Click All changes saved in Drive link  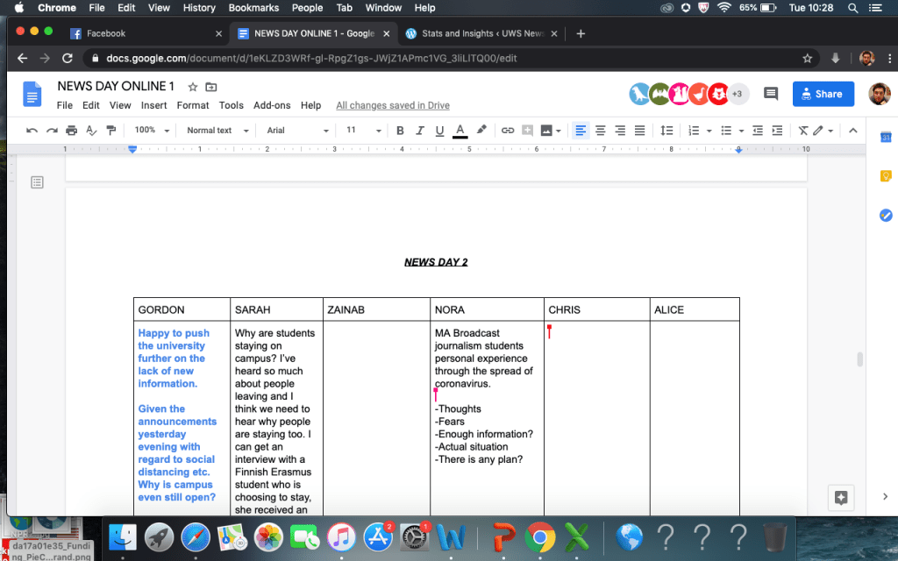(x=392, y=105)
